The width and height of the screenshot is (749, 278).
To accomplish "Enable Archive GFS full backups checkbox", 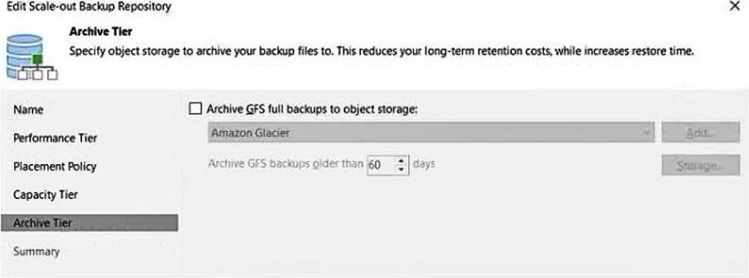I will point(196,109).
